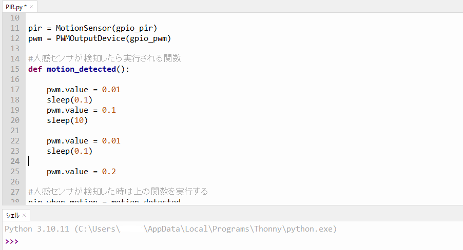Select the シェル tab
This screenshot has width=463, height=250.
click(12, 216)
